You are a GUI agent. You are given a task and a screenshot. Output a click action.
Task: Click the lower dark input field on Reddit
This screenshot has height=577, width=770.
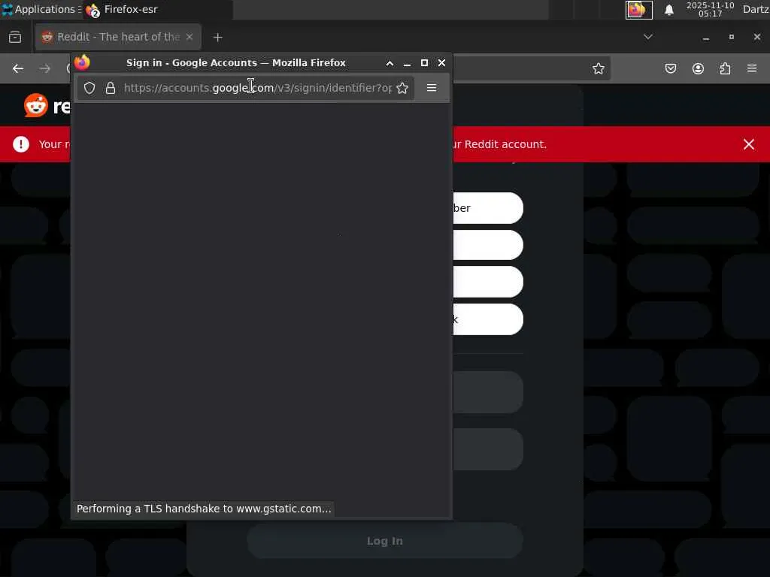[487, 449]
